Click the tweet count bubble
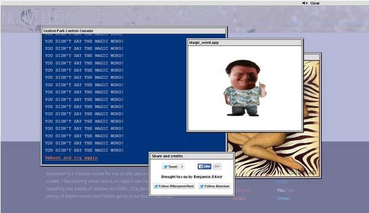 182,167
